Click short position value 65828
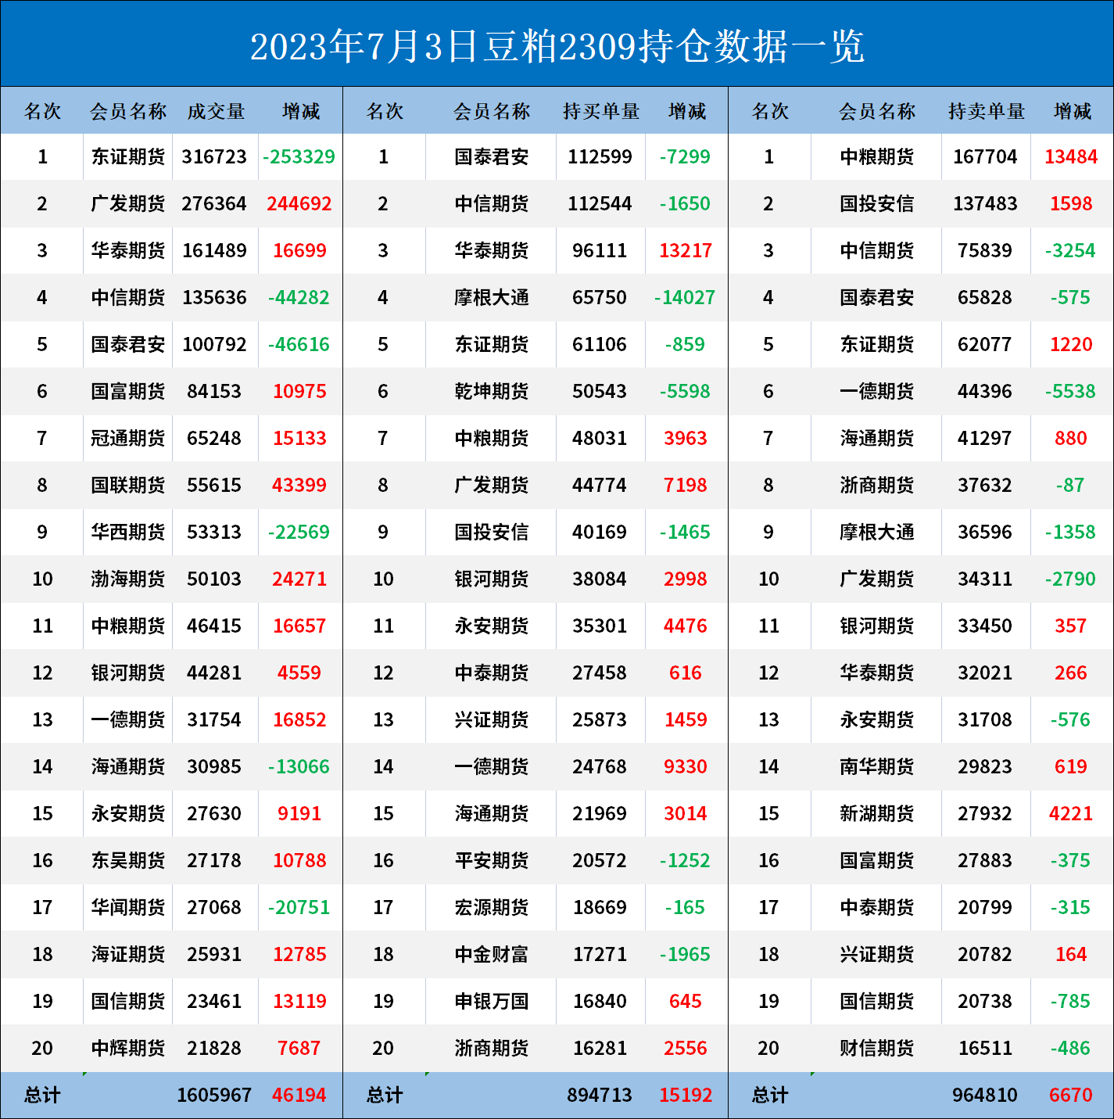 pos(985,298)
